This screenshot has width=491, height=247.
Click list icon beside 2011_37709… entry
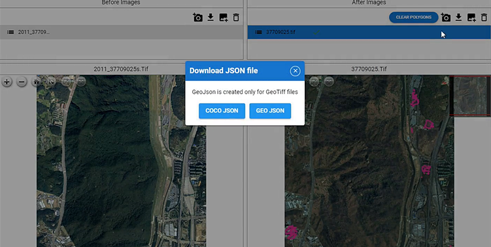tap(10, 32)
